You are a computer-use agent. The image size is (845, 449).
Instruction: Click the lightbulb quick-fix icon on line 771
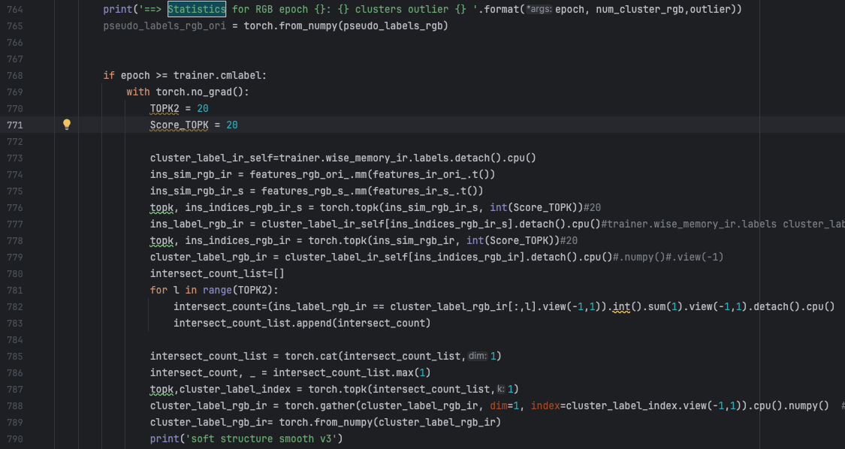coord(67,125)
